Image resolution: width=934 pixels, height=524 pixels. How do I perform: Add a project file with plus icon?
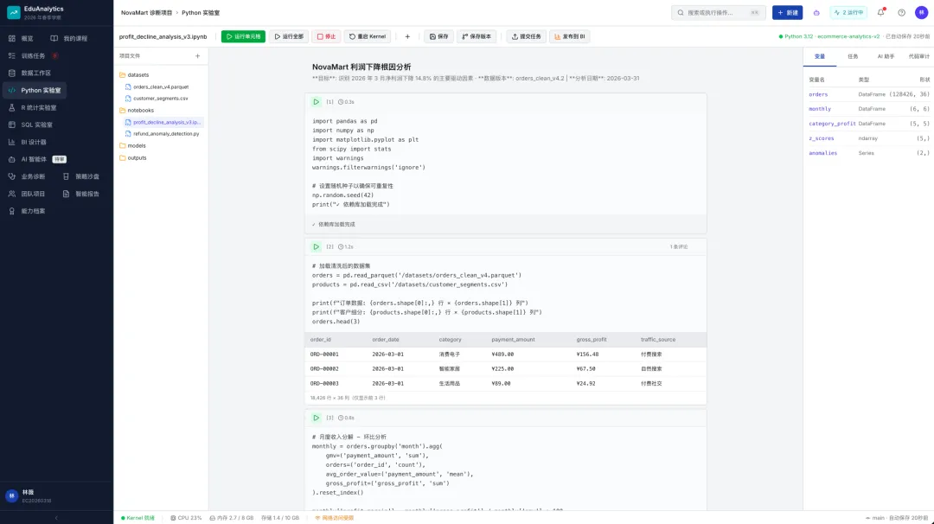(x=198, y=56)
